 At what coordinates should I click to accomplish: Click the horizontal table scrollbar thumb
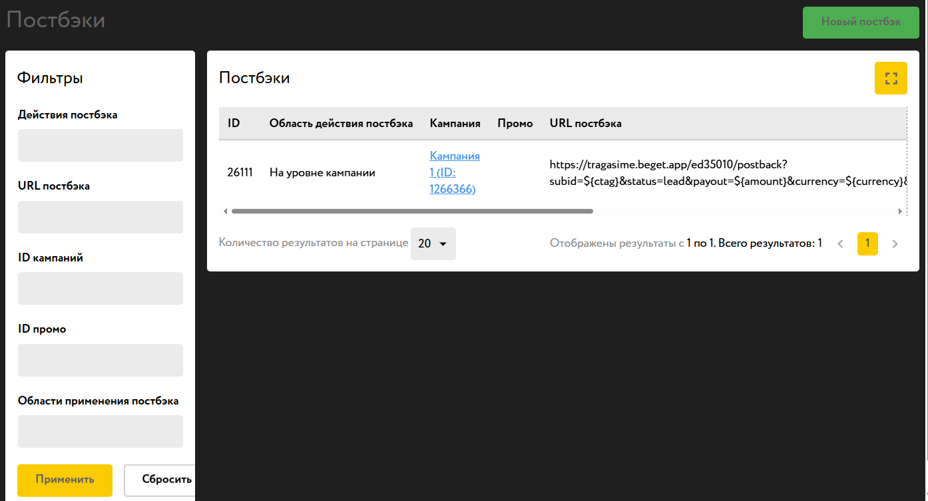(x=412, y=211)
